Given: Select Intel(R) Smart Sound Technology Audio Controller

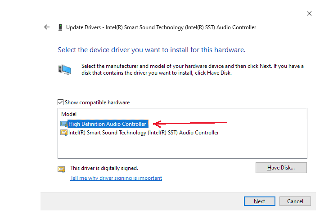Looking at the screenshot, I should 144,133.
